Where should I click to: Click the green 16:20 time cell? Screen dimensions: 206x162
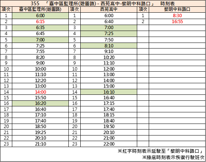coord(40,103)
